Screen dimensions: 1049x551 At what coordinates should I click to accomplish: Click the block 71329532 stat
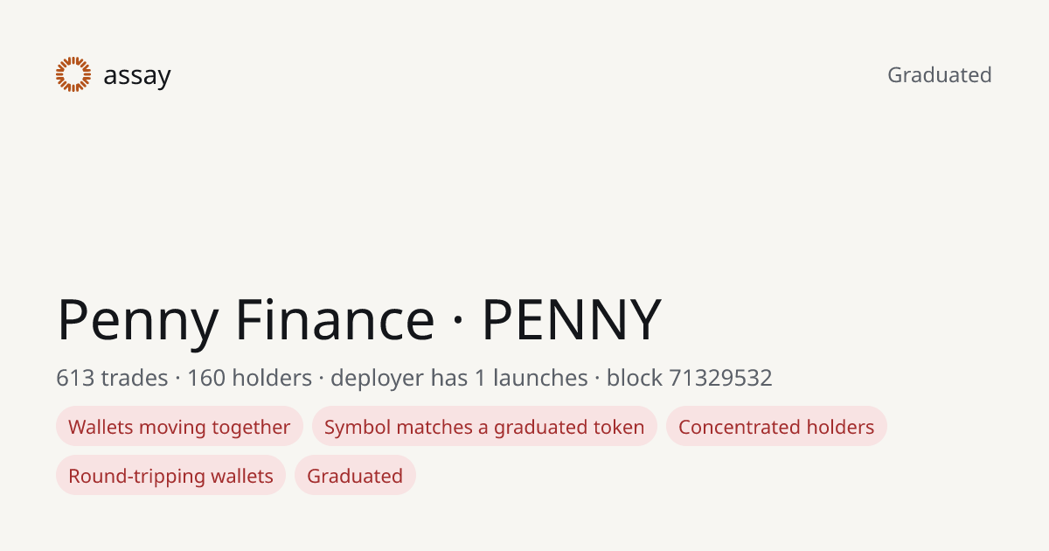coord(690,378)
